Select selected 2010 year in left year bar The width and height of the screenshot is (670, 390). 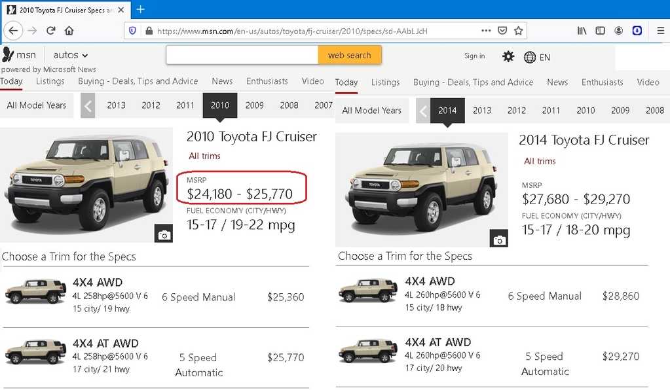pyautogui.click(x=219, y=105)
